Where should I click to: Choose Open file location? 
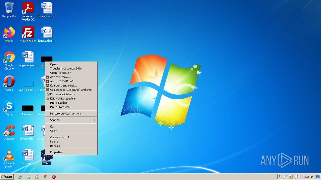(x=71, y=73)
